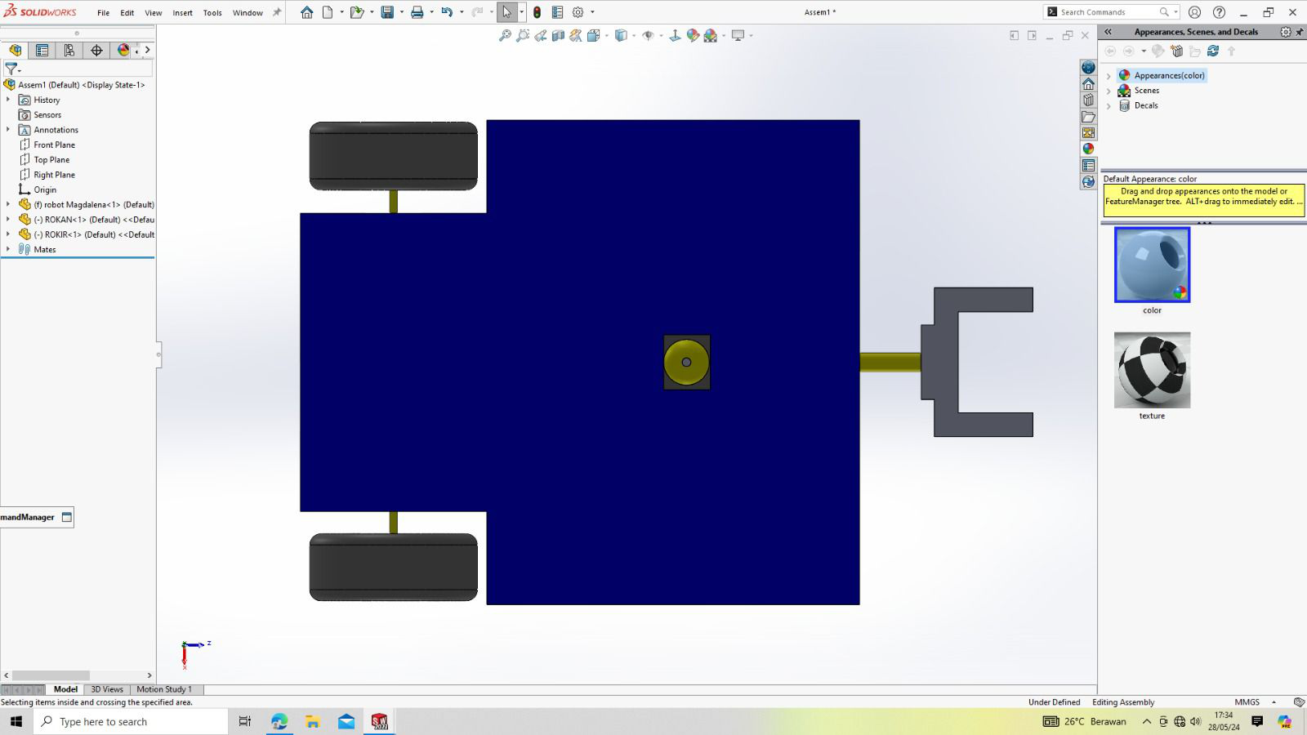Open the Insert menu

click(182, 13)
